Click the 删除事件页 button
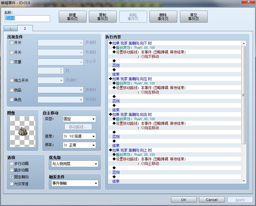The height and width of the screenshot is (206, 256). pos(163,17)
